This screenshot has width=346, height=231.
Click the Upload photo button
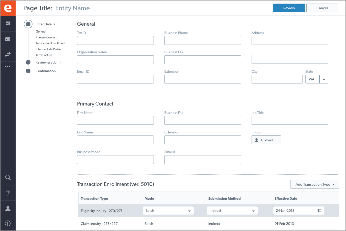pos(266,140)
